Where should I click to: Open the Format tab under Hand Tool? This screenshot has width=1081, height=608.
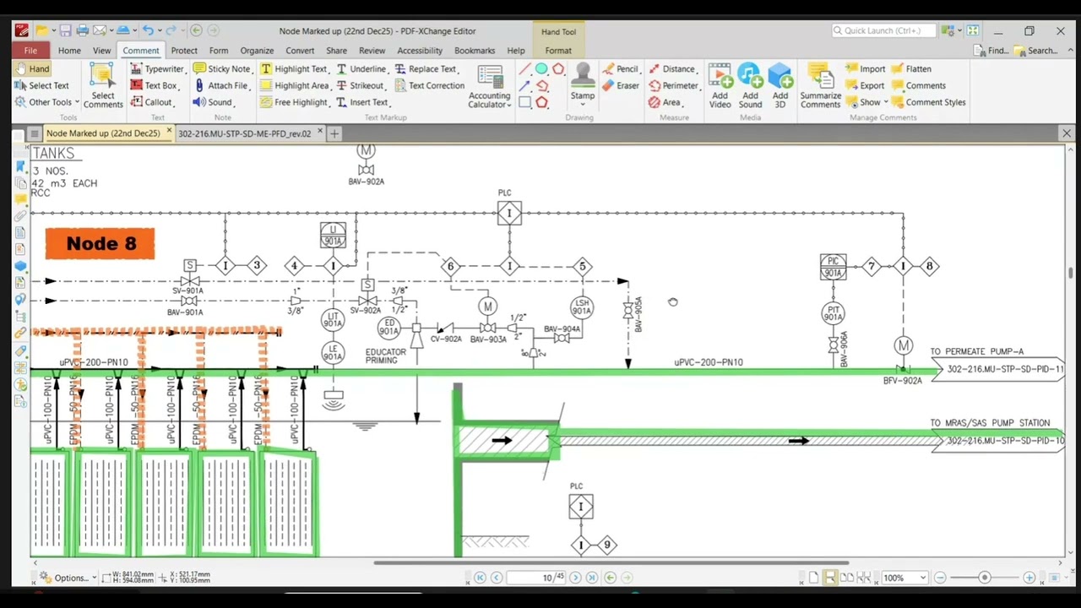point(558,51)
